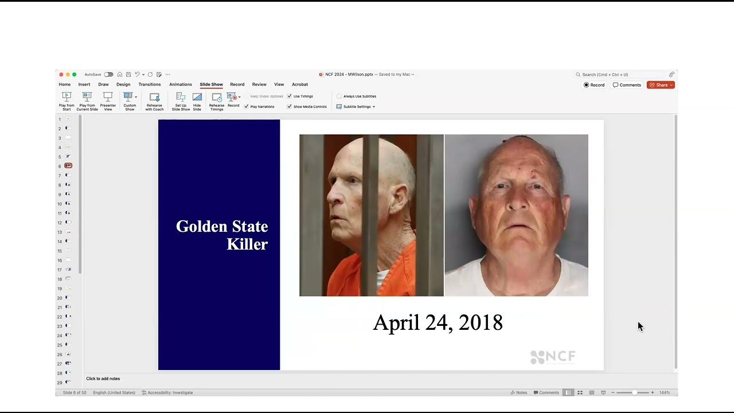The width and height of the screenshot is (734, 413).
Task: Adjust the zoom slider handle
Action: point(634,393)
